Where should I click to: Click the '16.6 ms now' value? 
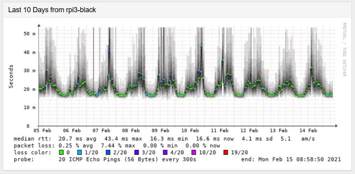click(215, 139)
